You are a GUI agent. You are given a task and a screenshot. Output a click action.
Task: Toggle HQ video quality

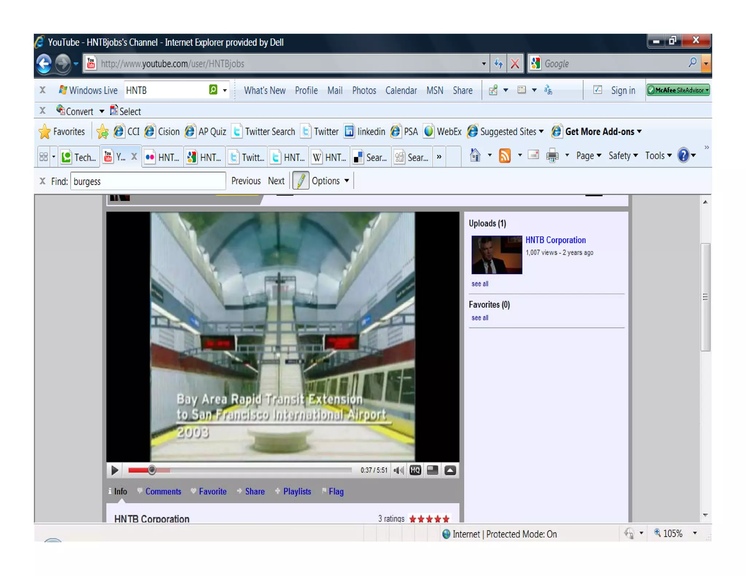(x=415, y=470)
